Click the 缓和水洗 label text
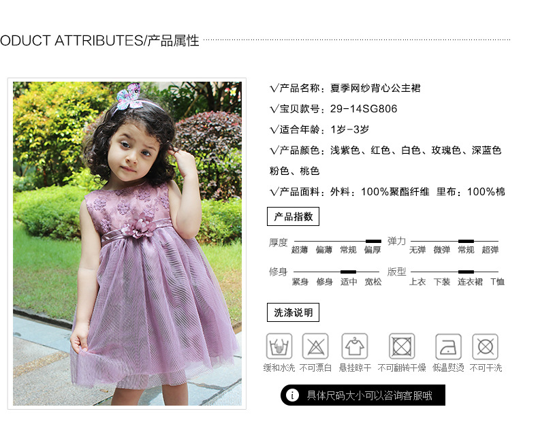 tap(279, 368)
